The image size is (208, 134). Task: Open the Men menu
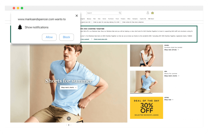pyautogui.click(x=94, y=19)
